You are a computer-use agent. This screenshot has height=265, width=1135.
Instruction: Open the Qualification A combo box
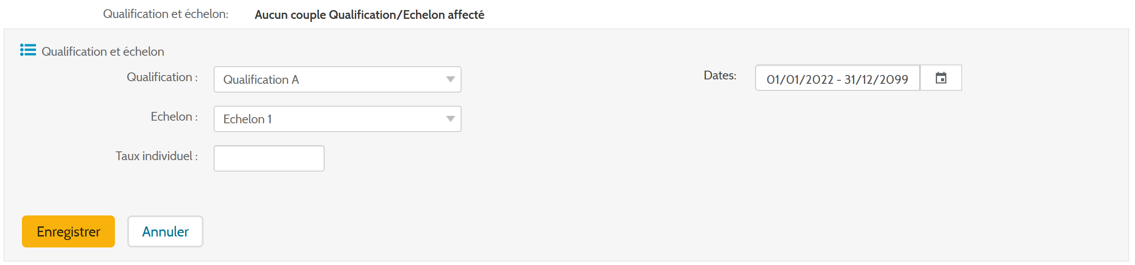point(337,79)
